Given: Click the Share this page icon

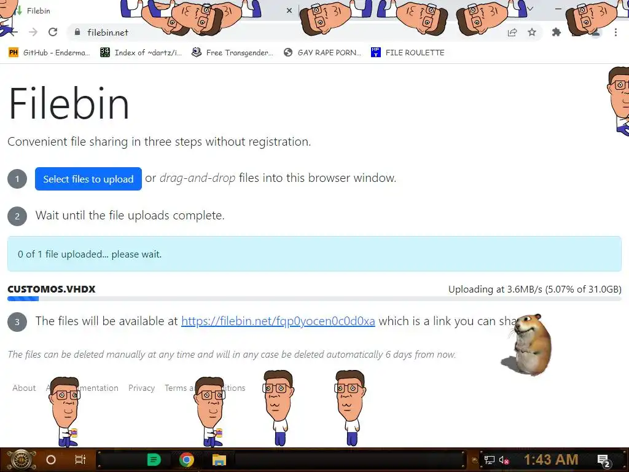Looking at the screenshot, I should click(512, 33).
